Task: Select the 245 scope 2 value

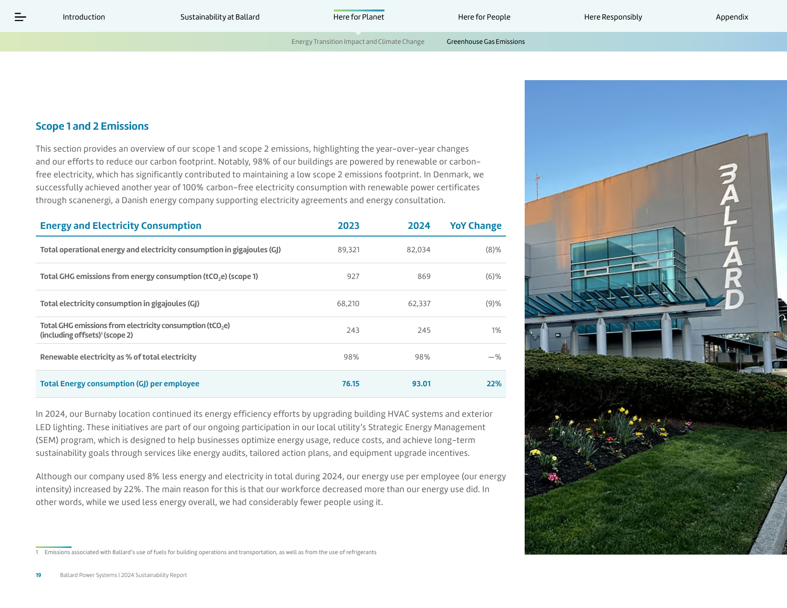Action: click(424, 330)
